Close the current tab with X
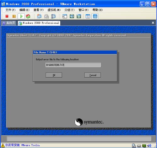The width and height of the screenshot is (157, 148). click(153, 23)
